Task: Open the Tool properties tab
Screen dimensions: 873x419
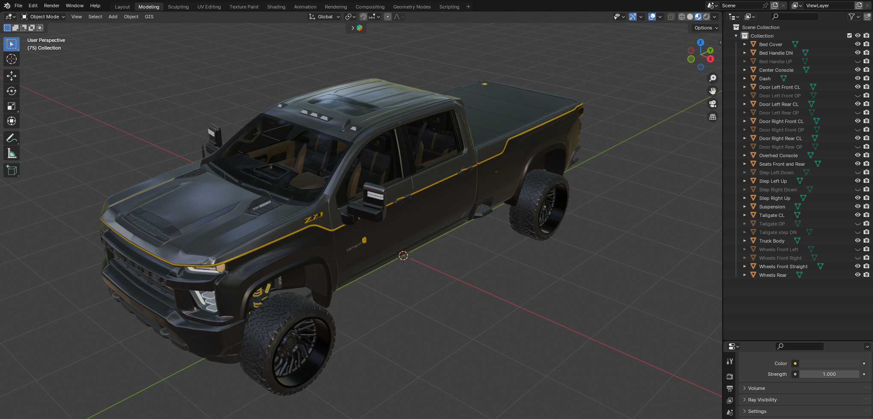Action: coord(730,361)
